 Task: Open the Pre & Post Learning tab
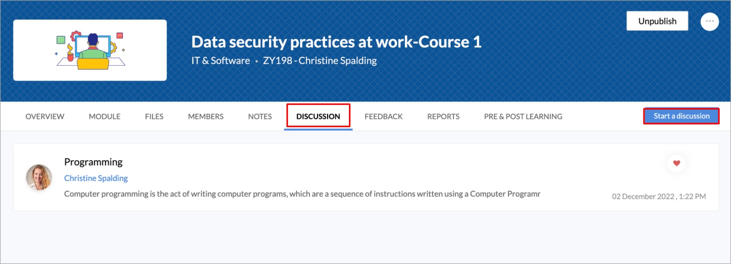click(x=523, y=117)
